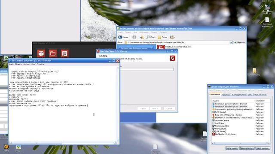The height and width of the screenshot is (154, 275).
Task: Go up one folder level in Explorer
Action: tap(142, 37)
